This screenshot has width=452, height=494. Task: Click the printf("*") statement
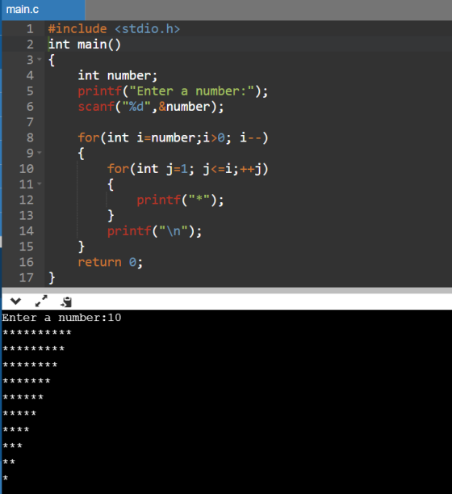180,200
